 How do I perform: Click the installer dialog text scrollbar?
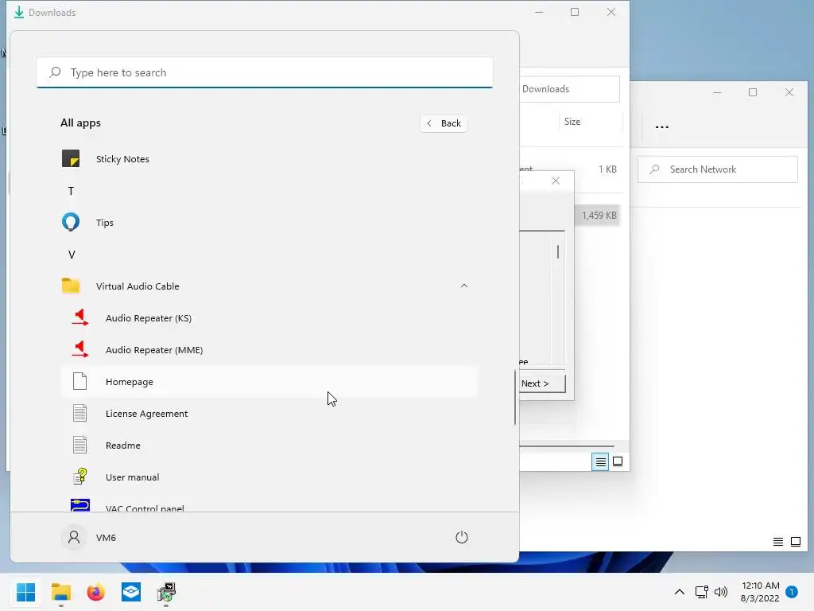(558, 252)
